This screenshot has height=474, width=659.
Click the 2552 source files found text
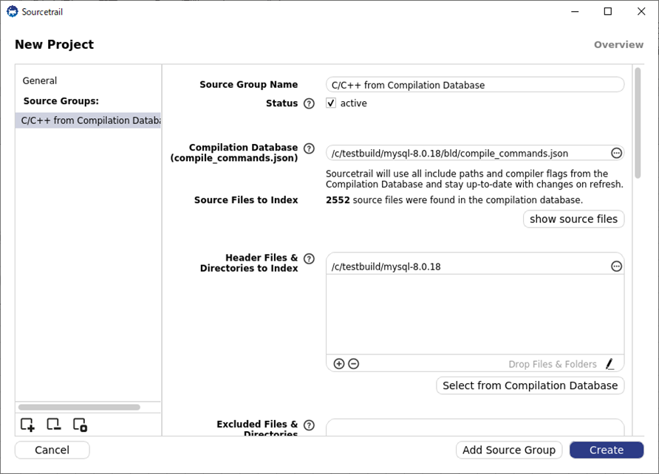(x=454, y=200)
